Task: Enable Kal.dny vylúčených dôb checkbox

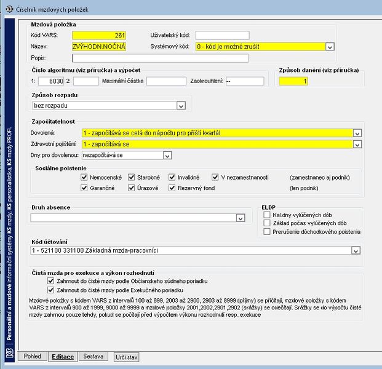Action: (267, 215)
